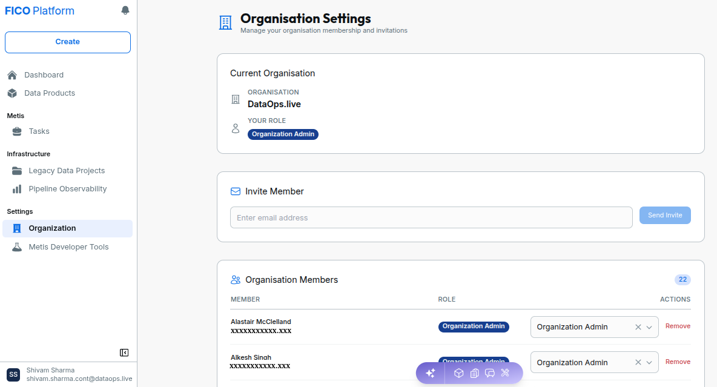This screenshot has width=717, height=387.
Task: Open the chat bubbles icon
Action: 490,373
